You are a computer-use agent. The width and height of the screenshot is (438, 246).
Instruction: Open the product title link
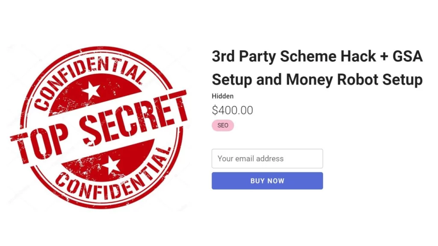pos(317,56)
